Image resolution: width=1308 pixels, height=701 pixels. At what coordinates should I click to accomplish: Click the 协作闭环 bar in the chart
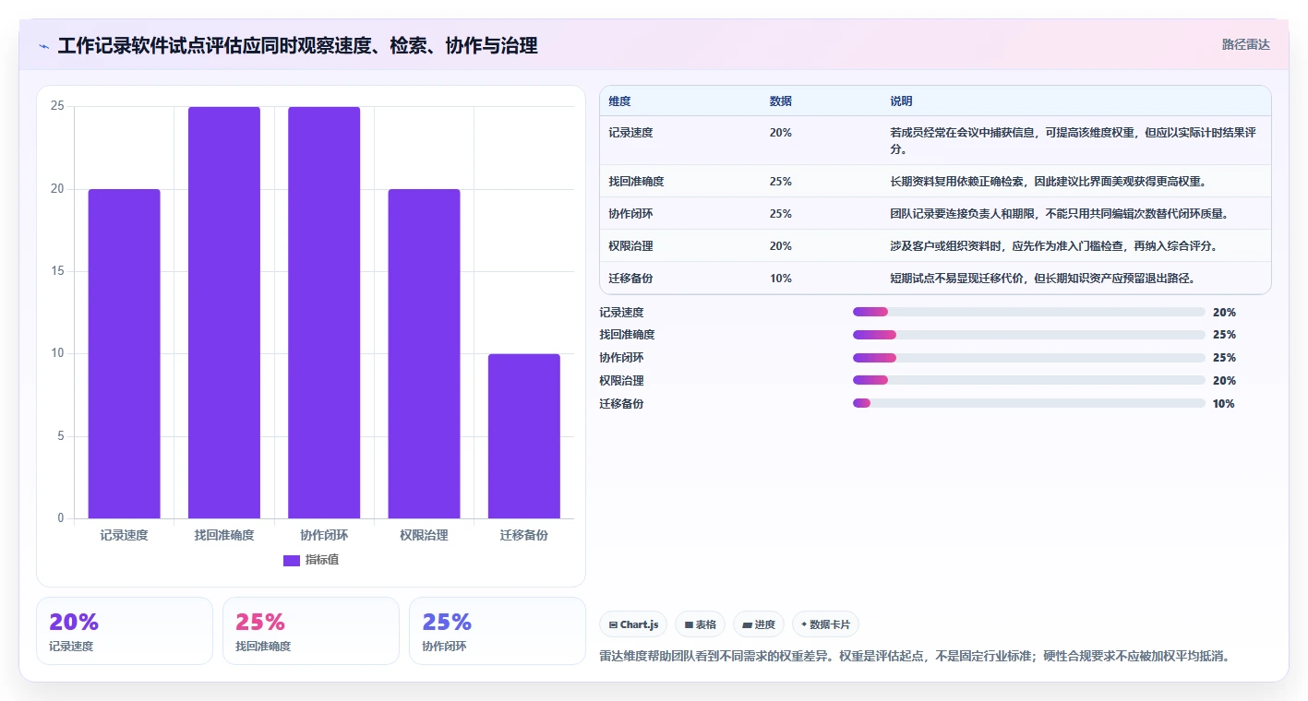(x=324, y=313)
